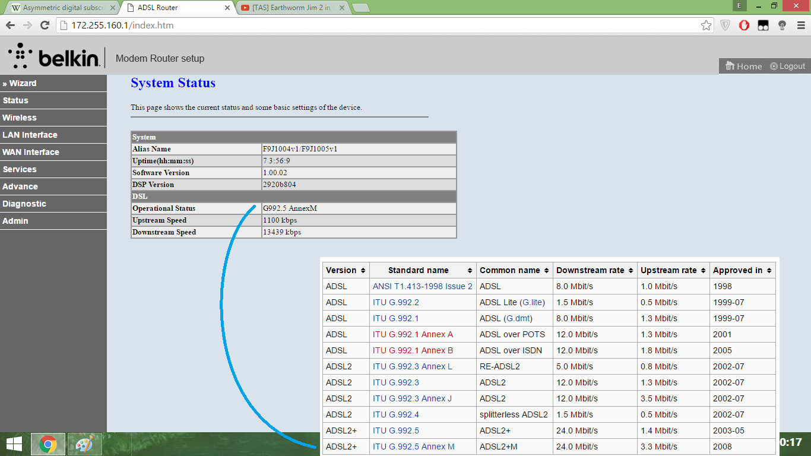The width and height of the screenshot is (811, 456).
Task: Open Paint from the taskbar
Action: click(x=85, y=444)
